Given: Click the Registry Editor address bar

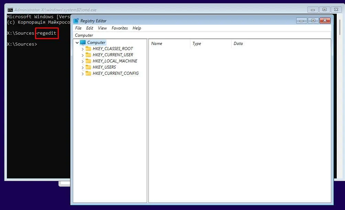Looking at the screenshot, I should tap(202, 35).
